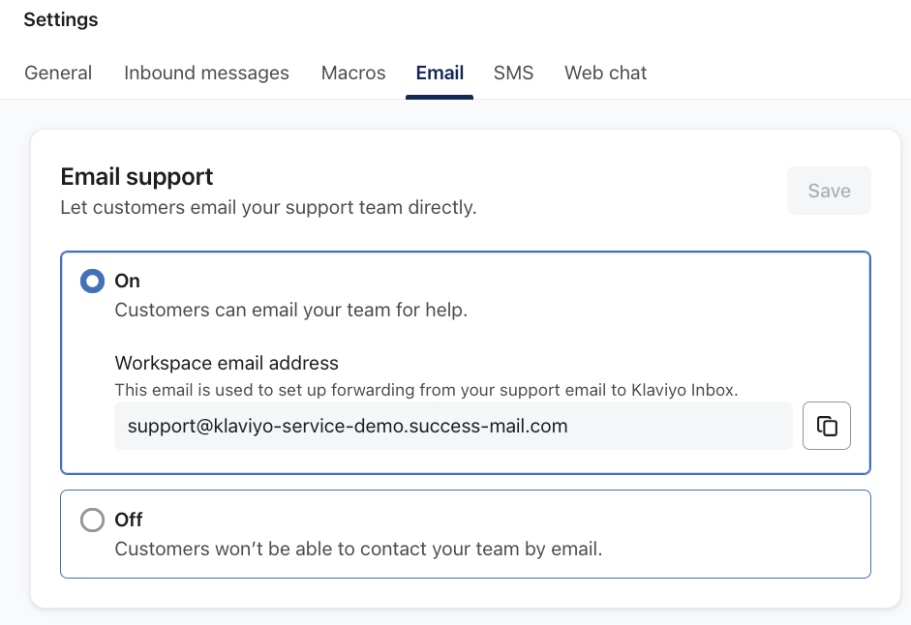Click the Email support card heading
Viewport: 911px width, 625px height.
(137, 176)
